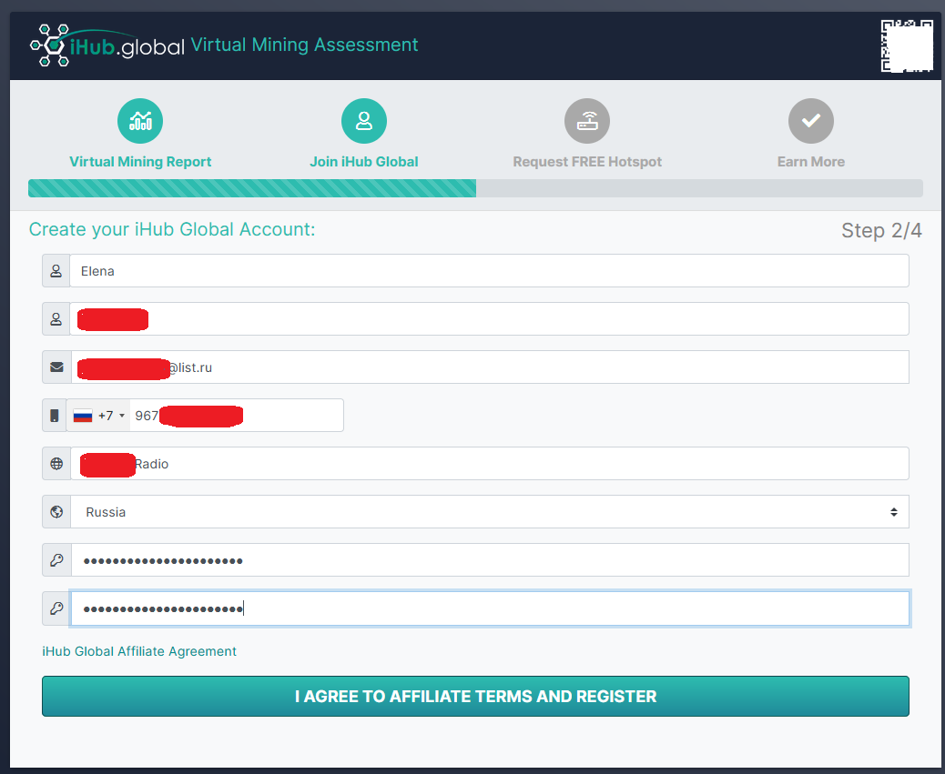Click the first password field
This screenshot has width=945, height=774.
click(x=490, y=559)
